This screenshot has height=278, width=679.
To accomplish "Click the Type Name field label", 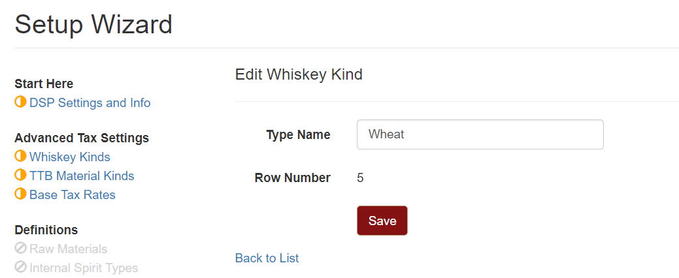I will (x=299, y=135).
